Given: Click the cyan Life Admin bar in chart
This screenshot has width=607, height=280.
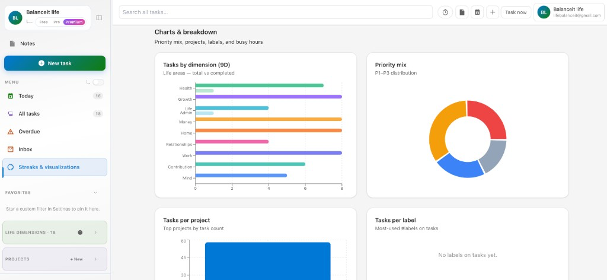Looking at the screenshot, I should pos(232,108).
